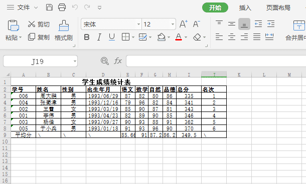The width and height of the screenshot is (306, 184).
Task: Click the magnifier lookup icon by formula bar
Action: [x=105, y=61]
